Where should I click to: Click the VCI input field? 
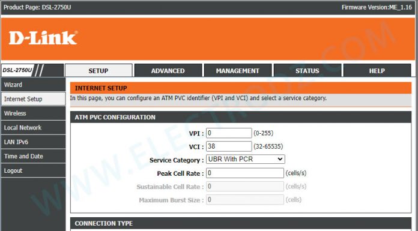point(229,146)
